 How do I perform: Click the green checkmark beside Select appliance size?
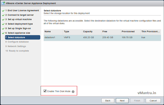click(x=3, y=33)
